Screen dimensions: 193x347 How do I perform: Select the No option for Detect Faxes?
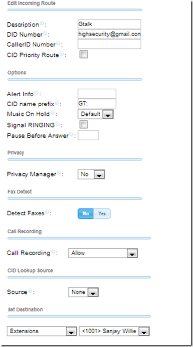86,214
